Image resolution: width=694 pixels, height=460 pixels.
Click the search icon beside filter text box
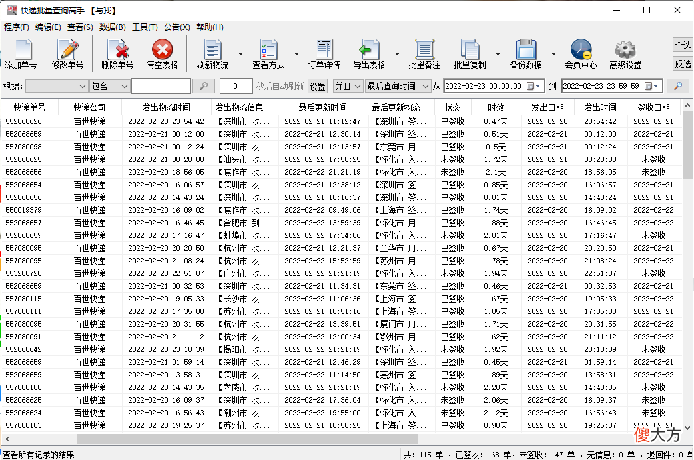point(204,86)
